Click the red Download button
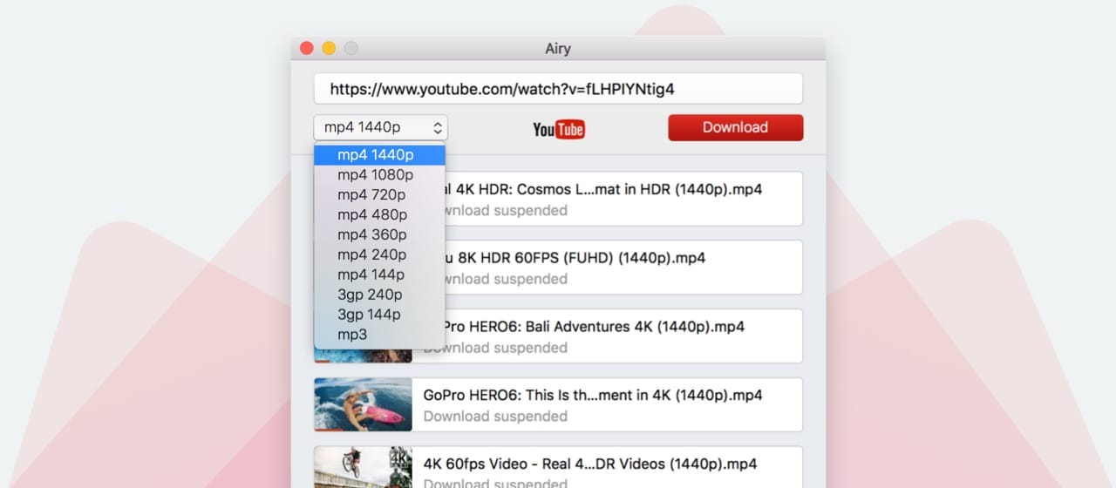Screen dimensions: 1116x488 (x=735, y=127)
